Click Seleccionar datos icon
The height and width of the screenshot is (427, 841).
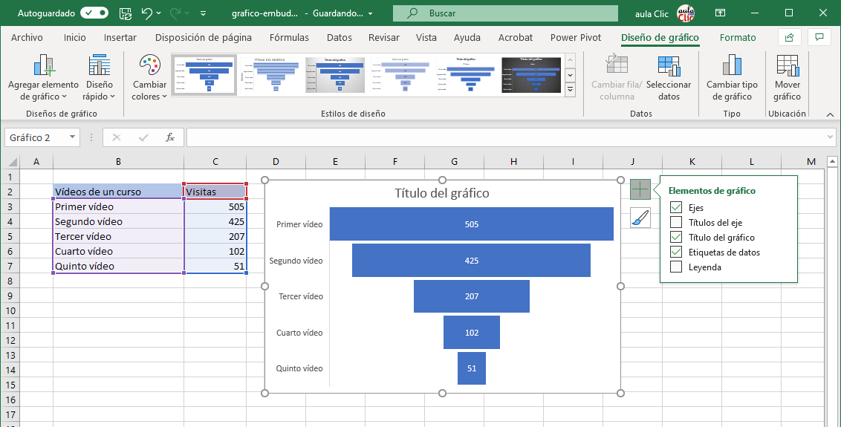coord(669,79)
